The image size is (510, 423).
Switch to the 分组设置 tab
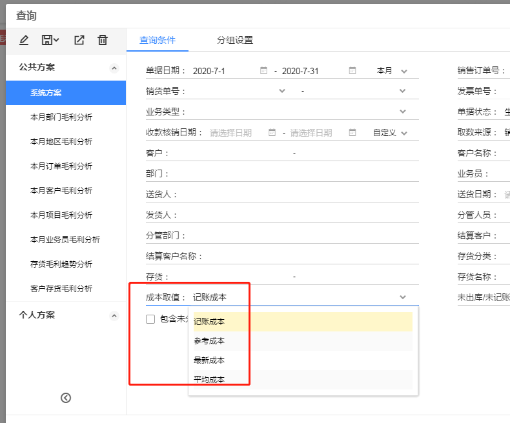(235, 40)
